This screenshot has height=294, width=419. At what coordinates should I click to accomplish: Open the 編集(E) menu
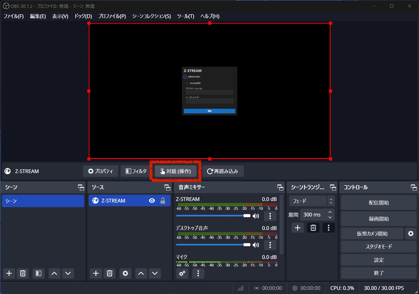pyautogui.click(x=38, y=16)
